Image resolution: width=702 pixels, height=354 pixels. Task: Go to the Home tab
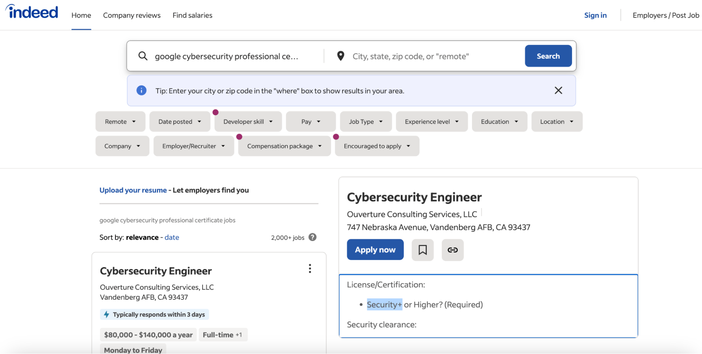(81, 15)
